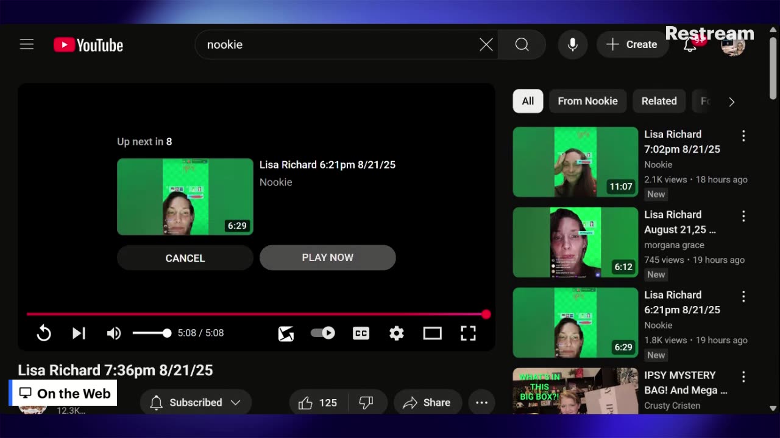Open options menu for 7:02pm video
The image size is (780, 438).
[743, 136]
